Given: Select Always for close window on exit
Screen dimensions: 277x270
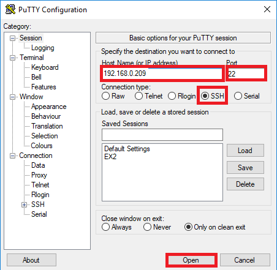Looking at the screenshot, I should pyautogui.click(x=116, y=227).
